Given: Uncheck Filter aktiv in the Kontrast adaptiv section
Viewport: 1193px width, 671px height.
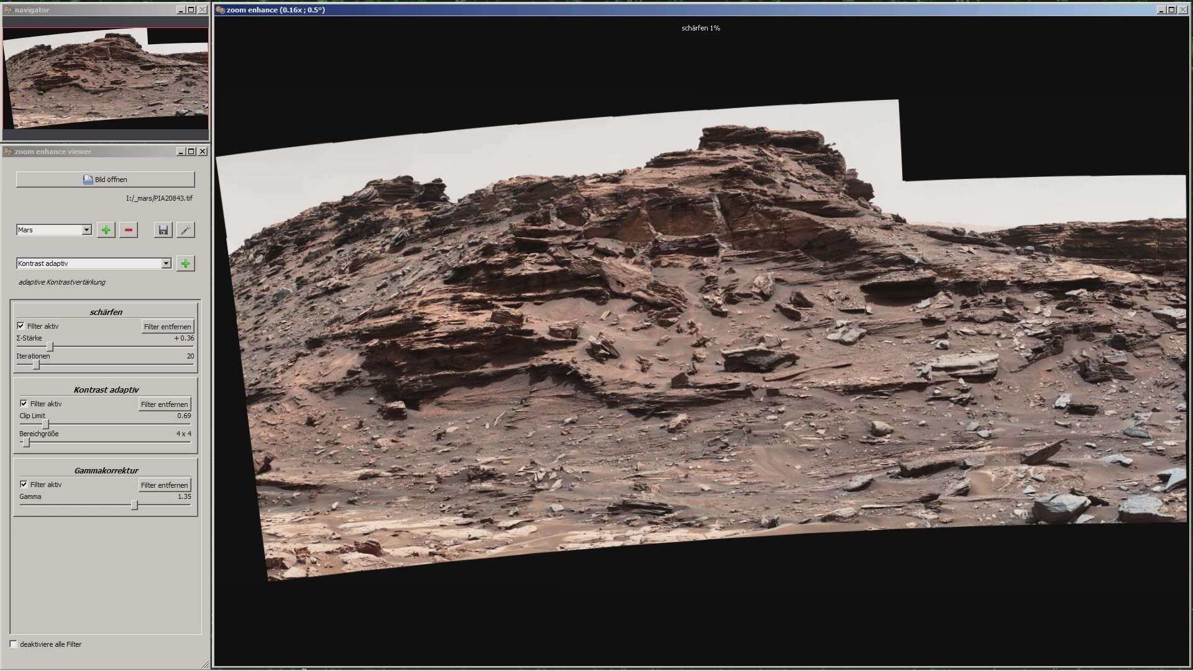Looking at the screenshot, I should point(24,403).
